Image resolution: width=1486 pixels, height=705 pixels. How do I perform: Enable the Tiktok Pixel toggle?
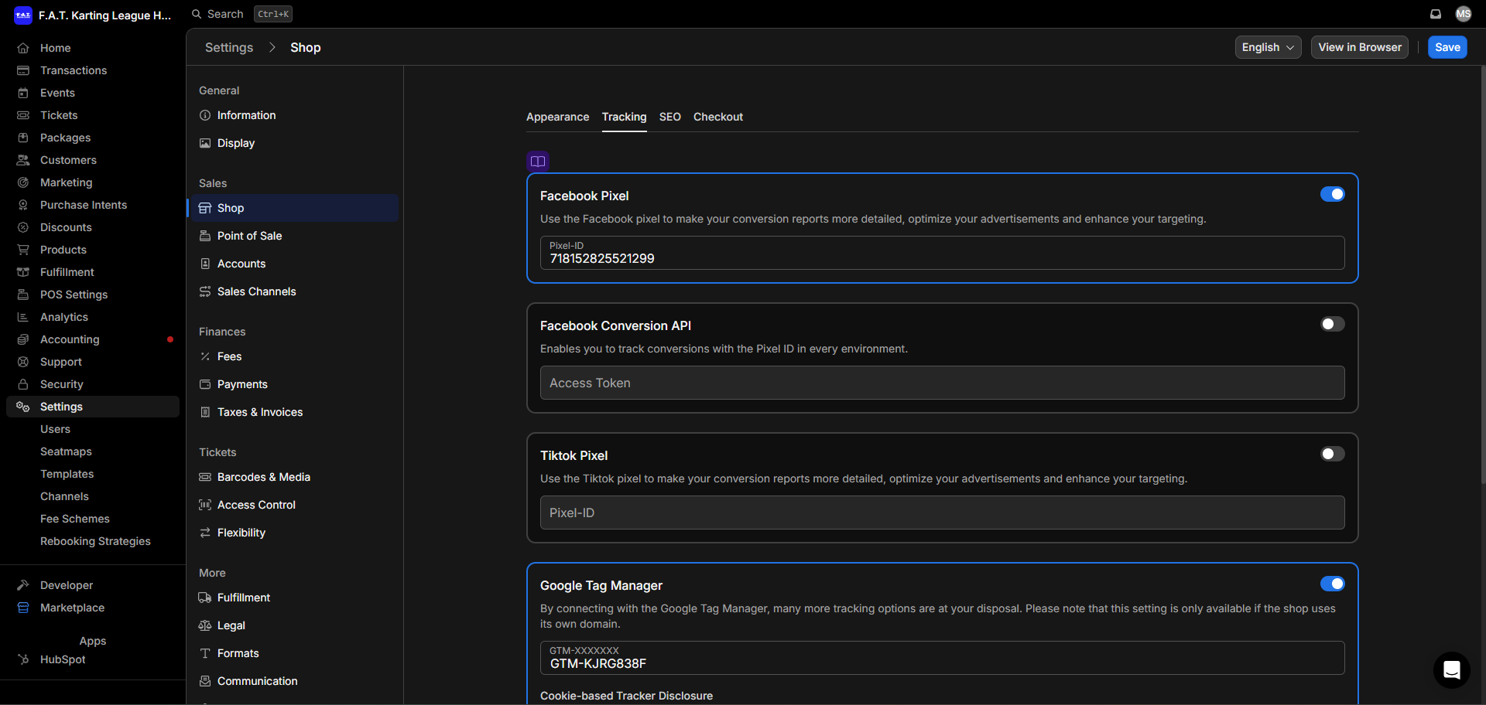pyautogui.click(x=1332, y=454)
